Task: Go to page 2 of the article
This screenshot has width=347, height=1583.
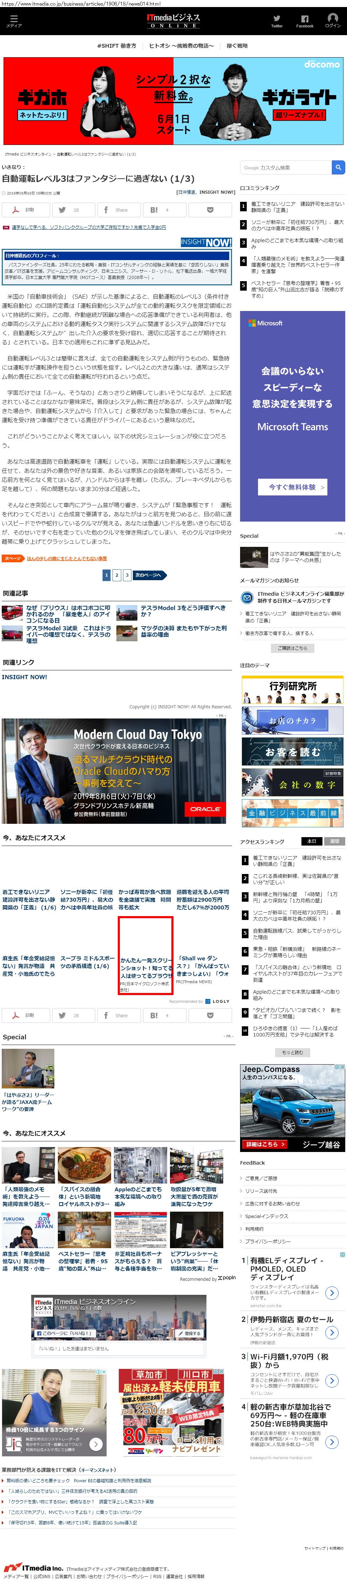Action: click(x=117, y=575)
